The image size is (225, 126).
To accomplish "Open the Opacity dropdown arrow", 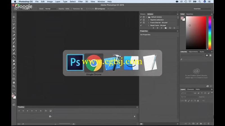I will (x=71, y=9).
